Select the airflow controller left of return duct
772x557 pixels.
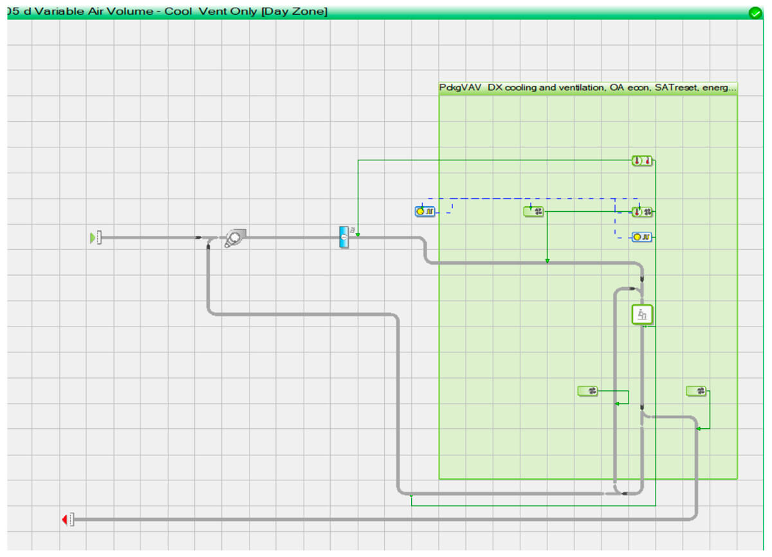[x=587, y=391]
